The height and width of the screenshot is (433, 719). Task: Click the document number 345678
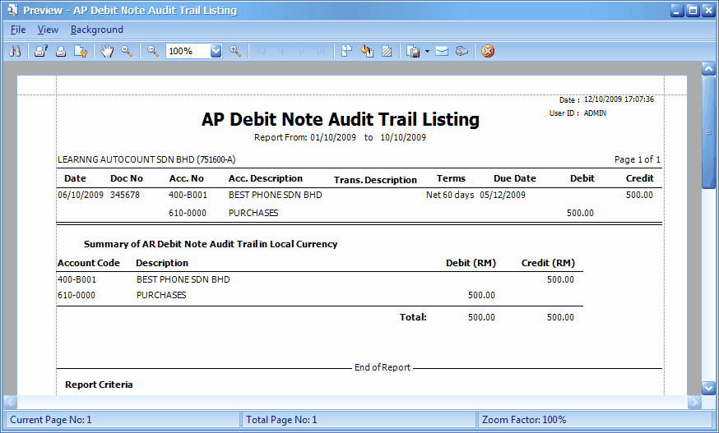pyautogui.click(x=125, y=195)
